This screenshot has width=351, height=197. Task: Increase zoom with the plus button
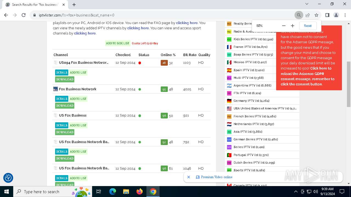pyautogui.click(x=293, y=26)
